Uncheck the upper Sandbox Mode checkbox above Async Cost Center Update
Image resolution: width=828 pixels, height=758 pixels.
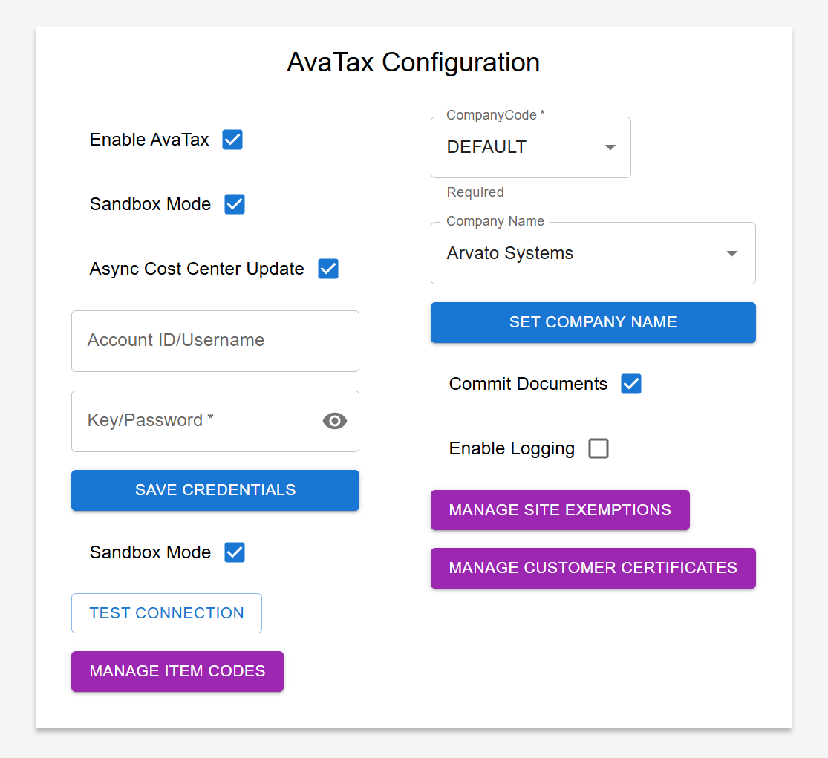[235, 204]
